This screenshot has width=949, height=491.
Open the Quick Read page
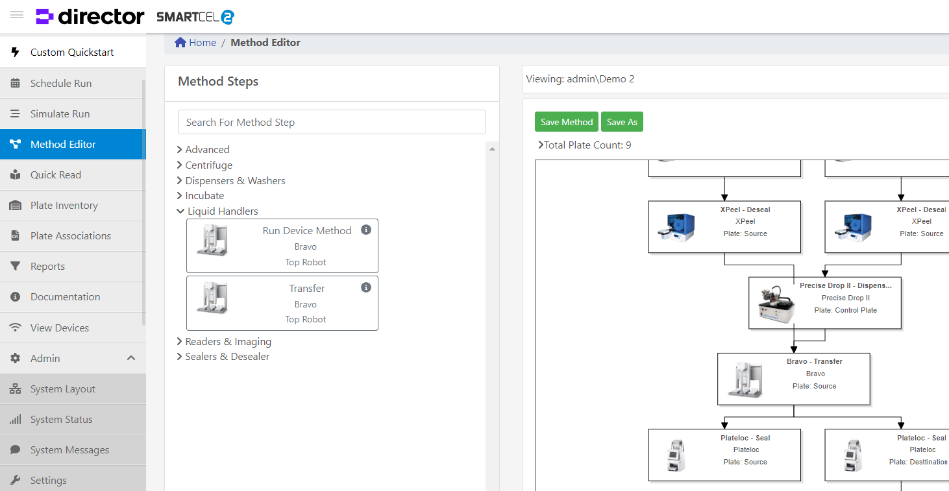click(73, 174)
